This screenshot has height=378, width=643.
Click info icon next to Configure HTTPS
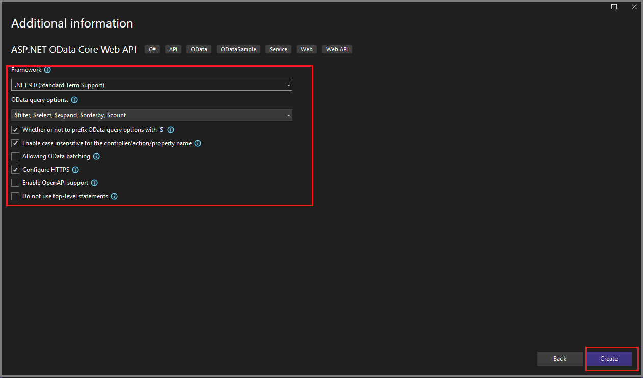75,170
